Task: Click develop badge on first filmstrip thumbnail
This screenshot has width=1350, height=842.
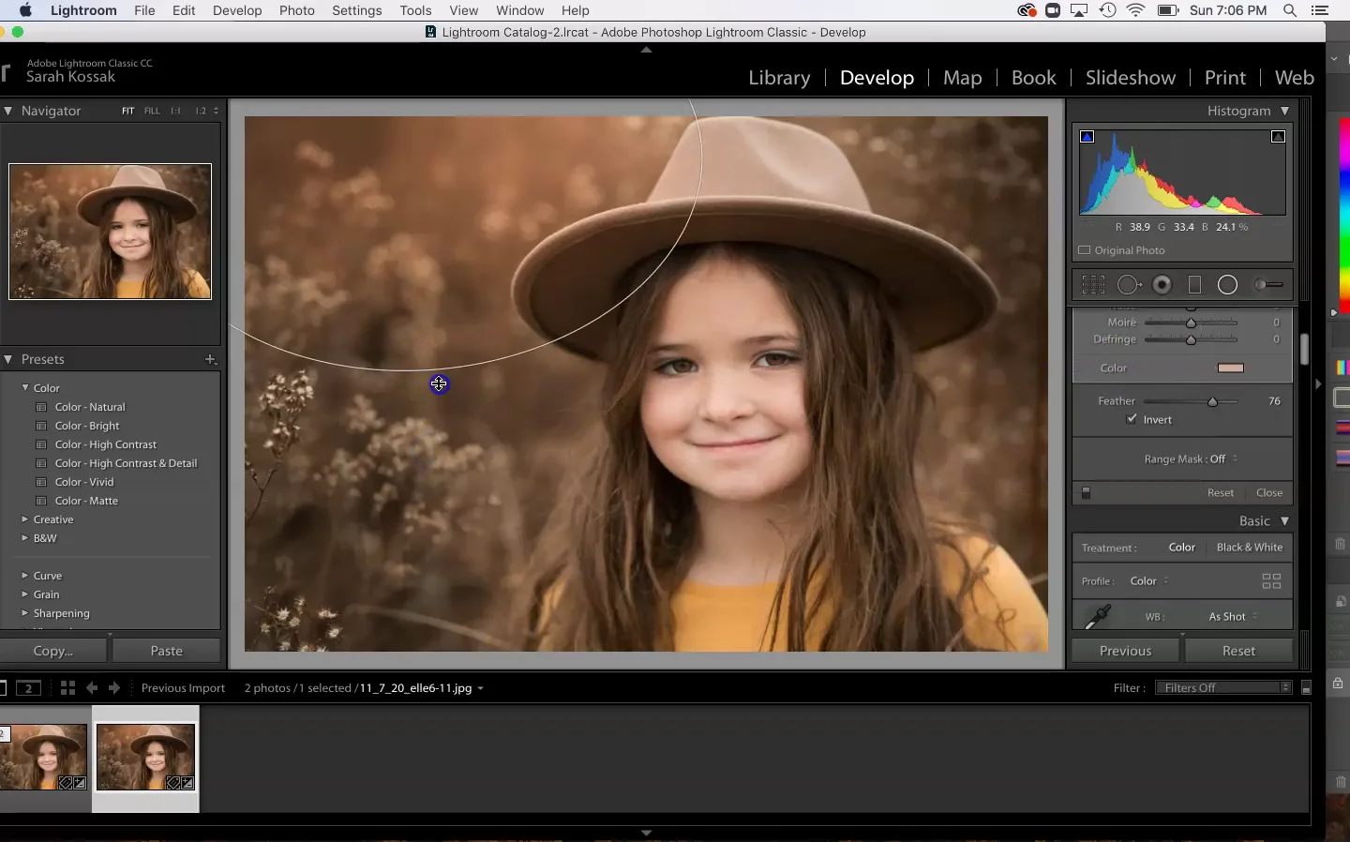Action: [80, 783]
